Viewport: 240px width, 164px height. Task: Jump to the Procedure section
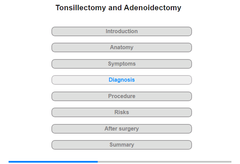pos(121,96)
